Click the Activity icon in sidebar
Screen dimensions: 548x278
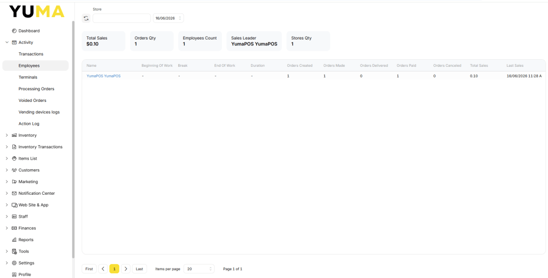coord(14,43)
